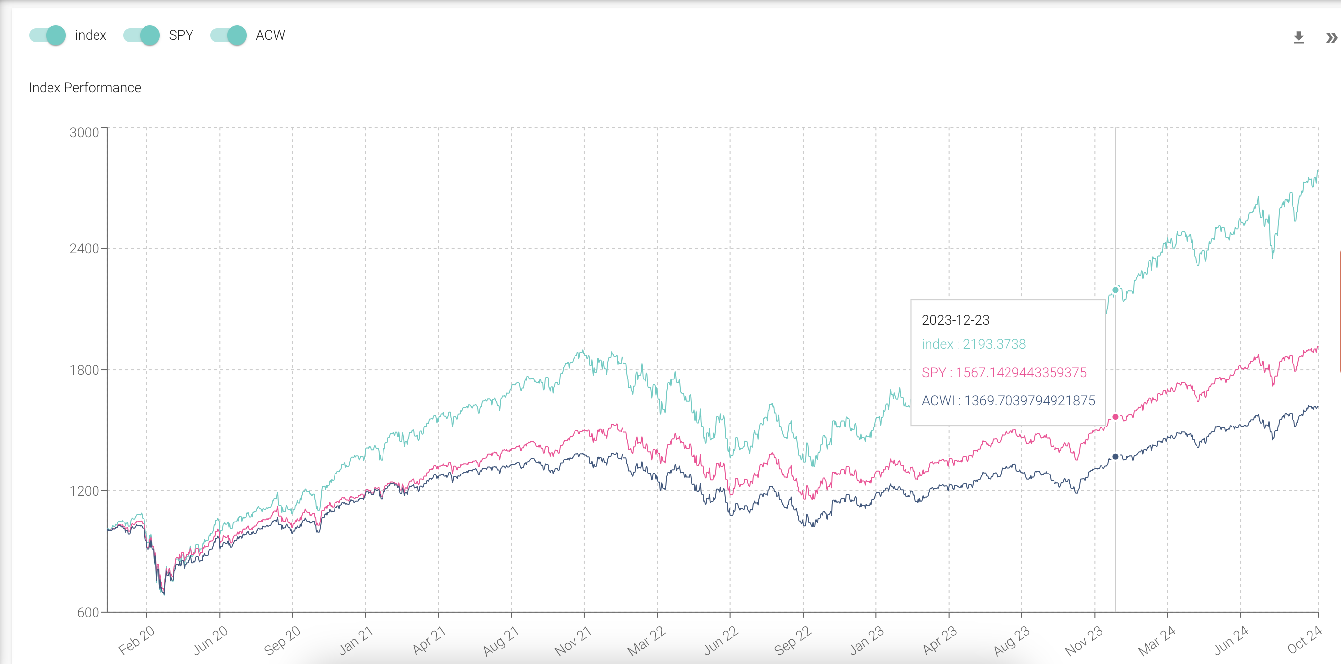Screen dimensions: 1341x664
Task: Click the SPY legend label
Action: tap(181, 36)
